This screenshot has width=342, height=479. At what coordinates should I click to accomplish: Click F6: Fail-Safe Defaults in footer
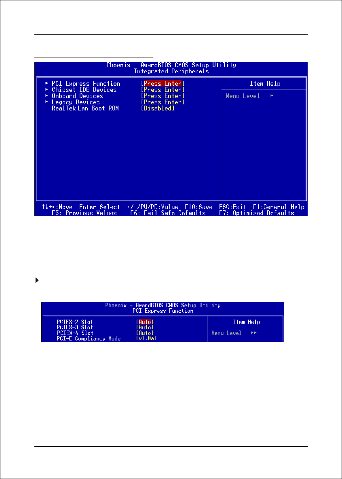pos(168,213)
